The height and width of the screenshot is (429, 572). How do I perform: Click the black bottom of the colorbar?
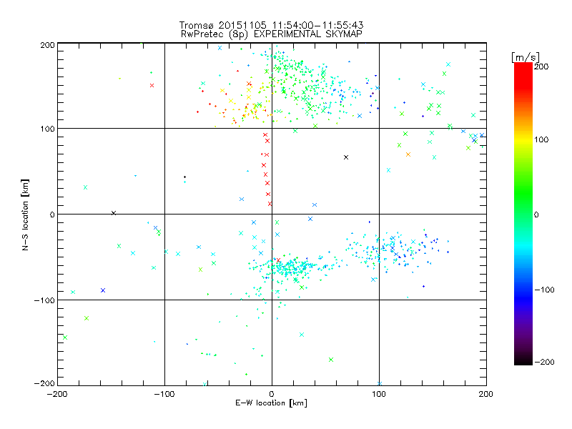click(523, 360)
